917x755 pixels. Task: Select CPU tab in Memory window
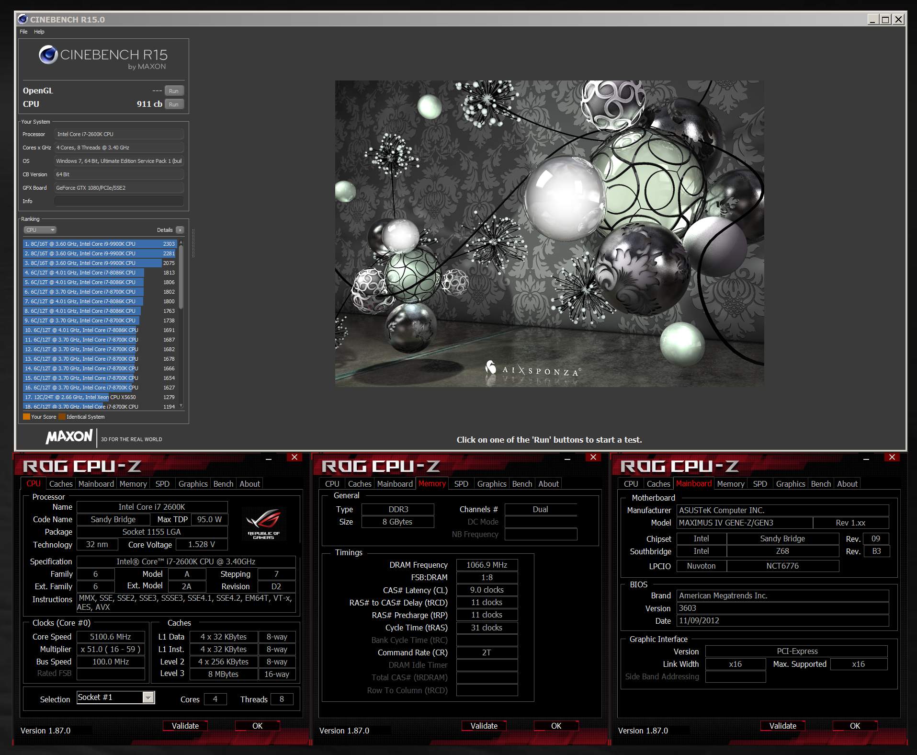click(x=332, y=484)
